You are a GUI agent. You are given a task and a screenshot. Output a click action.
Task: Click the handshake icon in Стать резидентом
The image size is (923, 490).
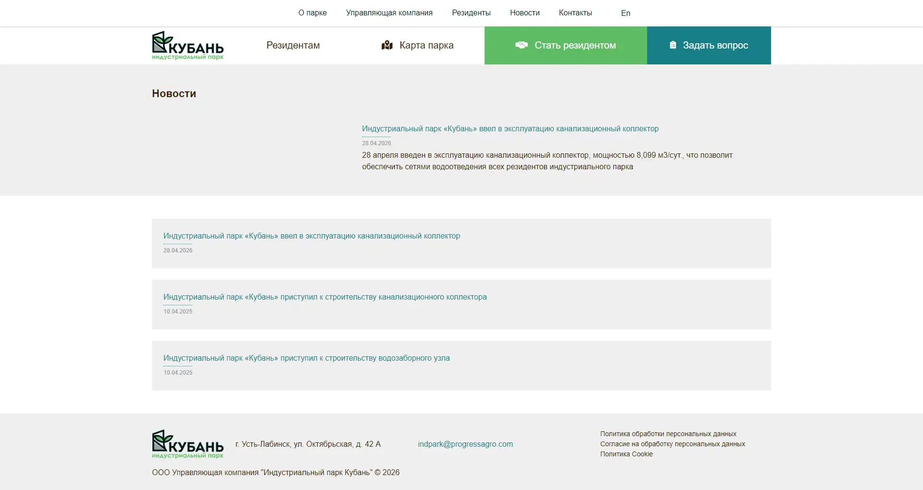click(522, 45)
